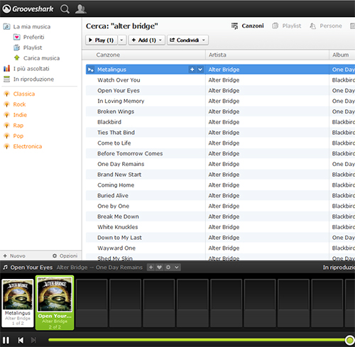The height and width of the screenshot is (347, 355).
Task: Select the song Before Tomorrow Comes
Action: click(130, 153)
